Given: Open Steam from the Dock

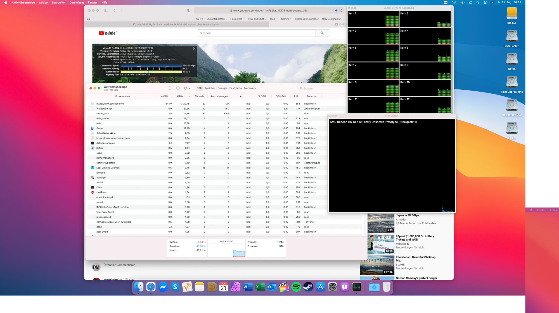Looking at the screenshot, I should click(x=308, y=287).
